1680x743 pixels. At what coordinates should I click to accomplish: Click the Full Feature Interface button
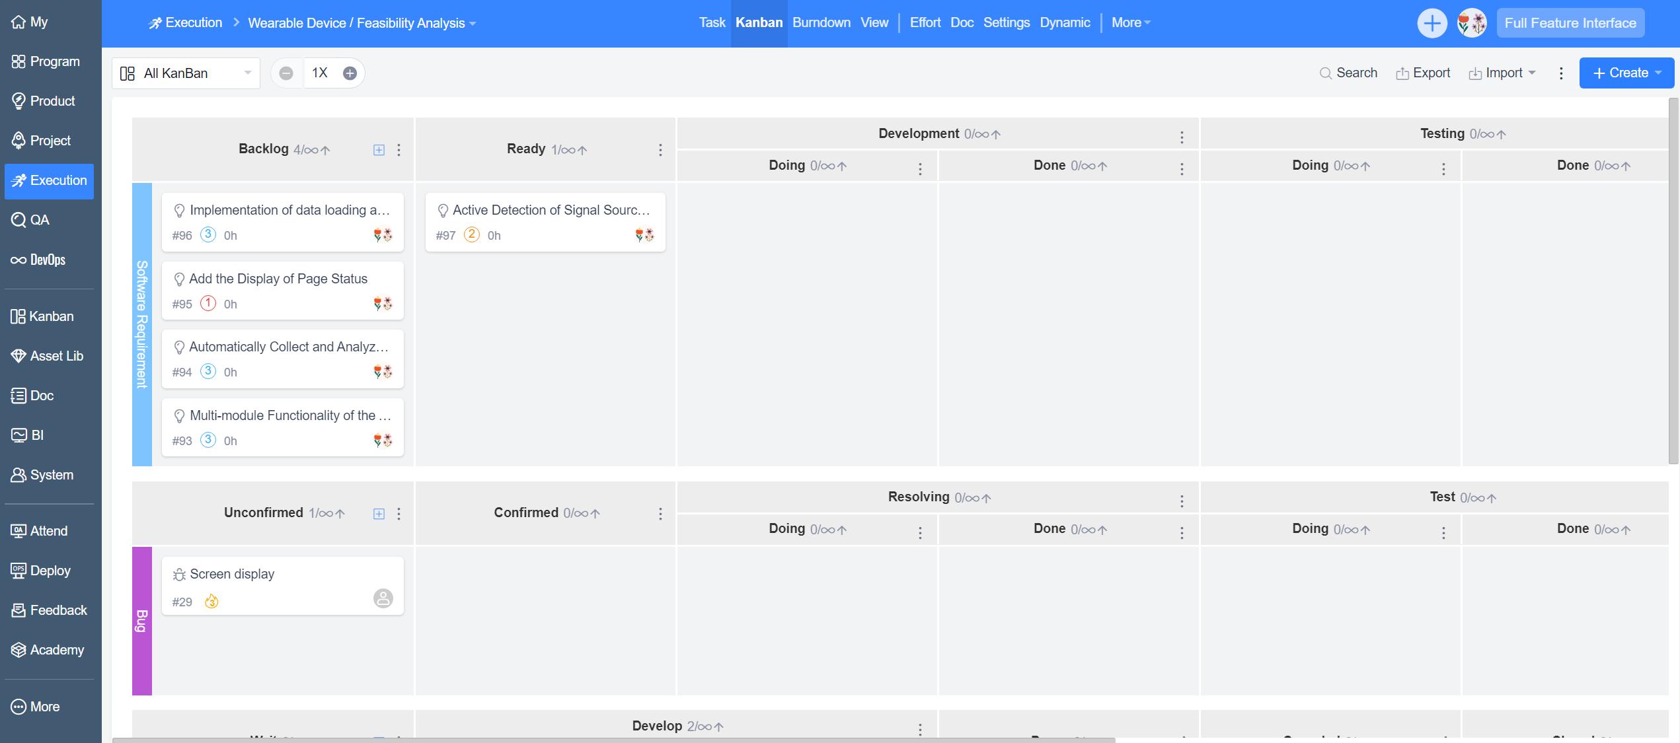coord(1570,22)
